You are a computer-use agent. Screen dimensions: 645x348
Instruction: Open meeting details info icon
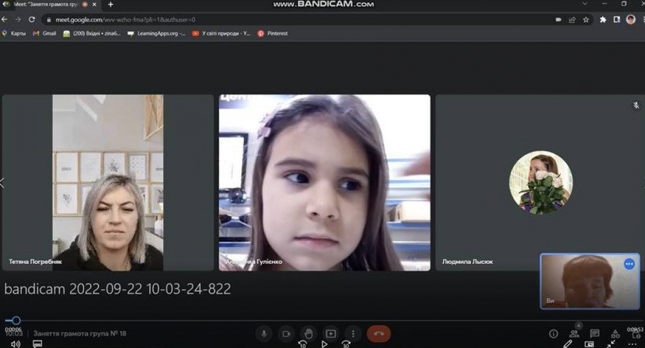click(x=553, y=333)
